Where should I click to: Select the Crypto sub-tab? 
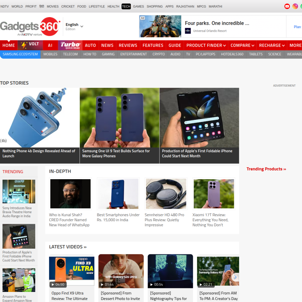159,54
